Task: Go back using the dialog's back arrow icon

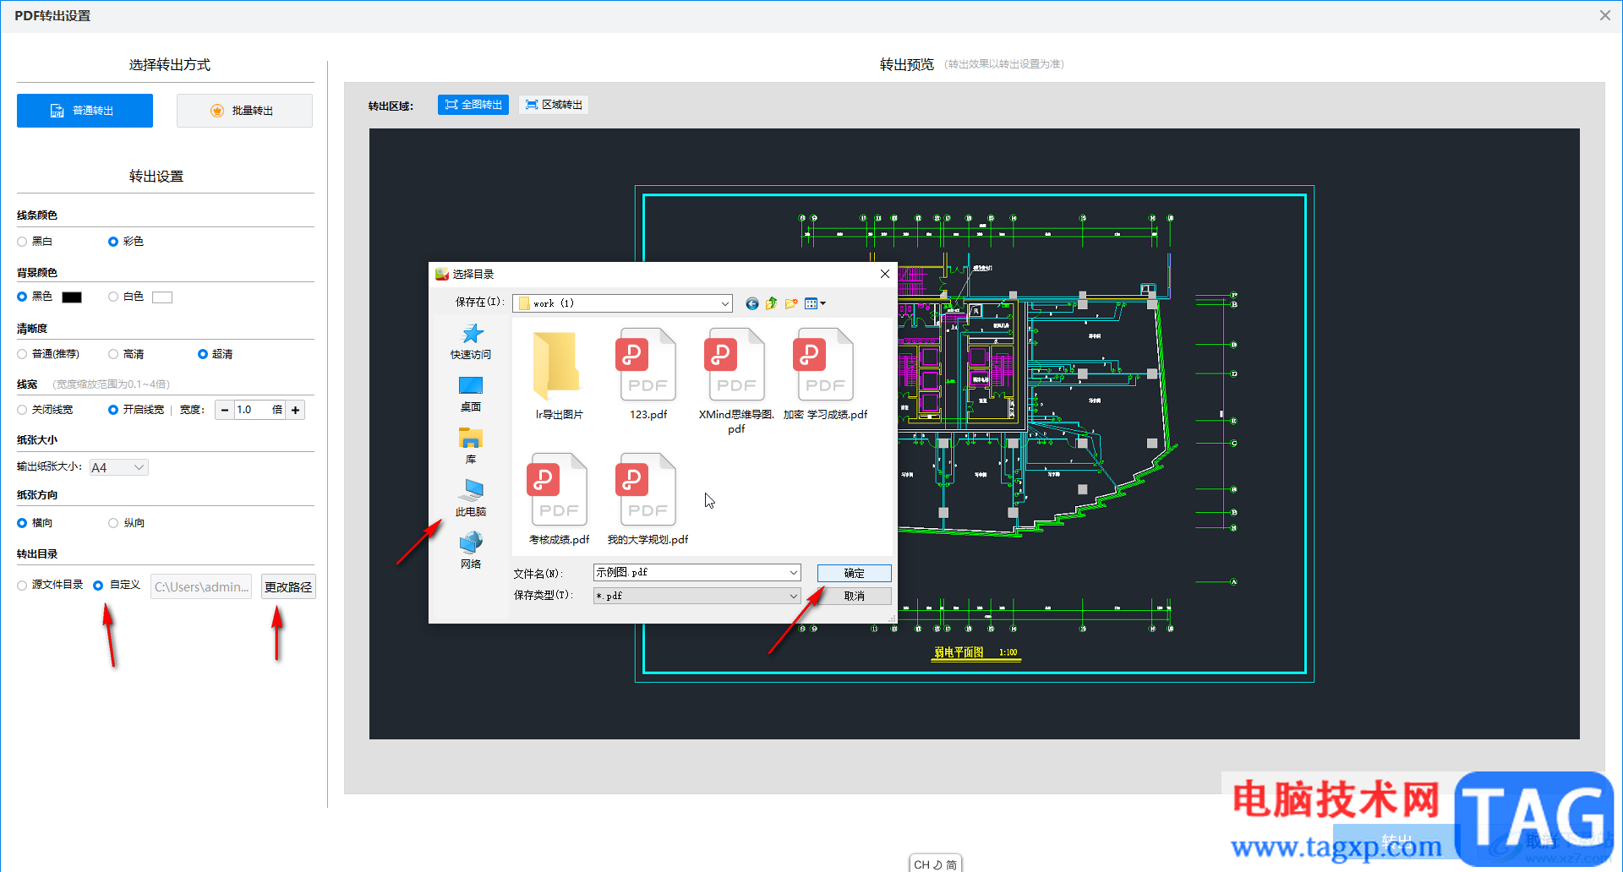Action: click(751, 303)
